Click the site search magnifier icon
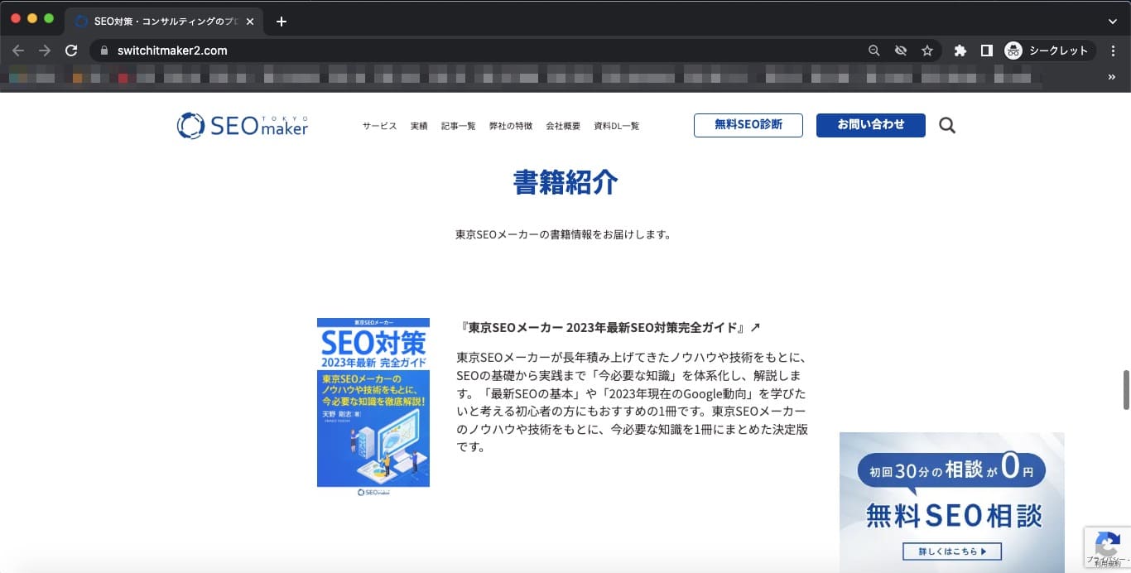The width and height of the screenshot is (1131, 573). pos(947,126)
